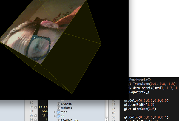Select the LICENSE file name

(66, 103)
